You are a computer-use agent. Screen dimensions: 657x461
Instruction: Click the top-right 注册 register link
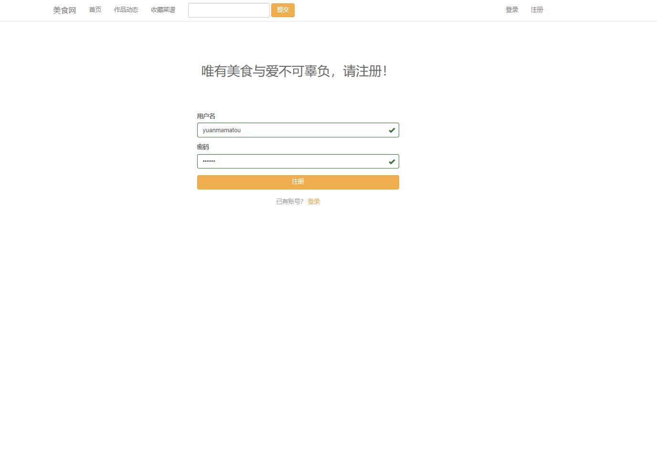[x=536, y=10]
